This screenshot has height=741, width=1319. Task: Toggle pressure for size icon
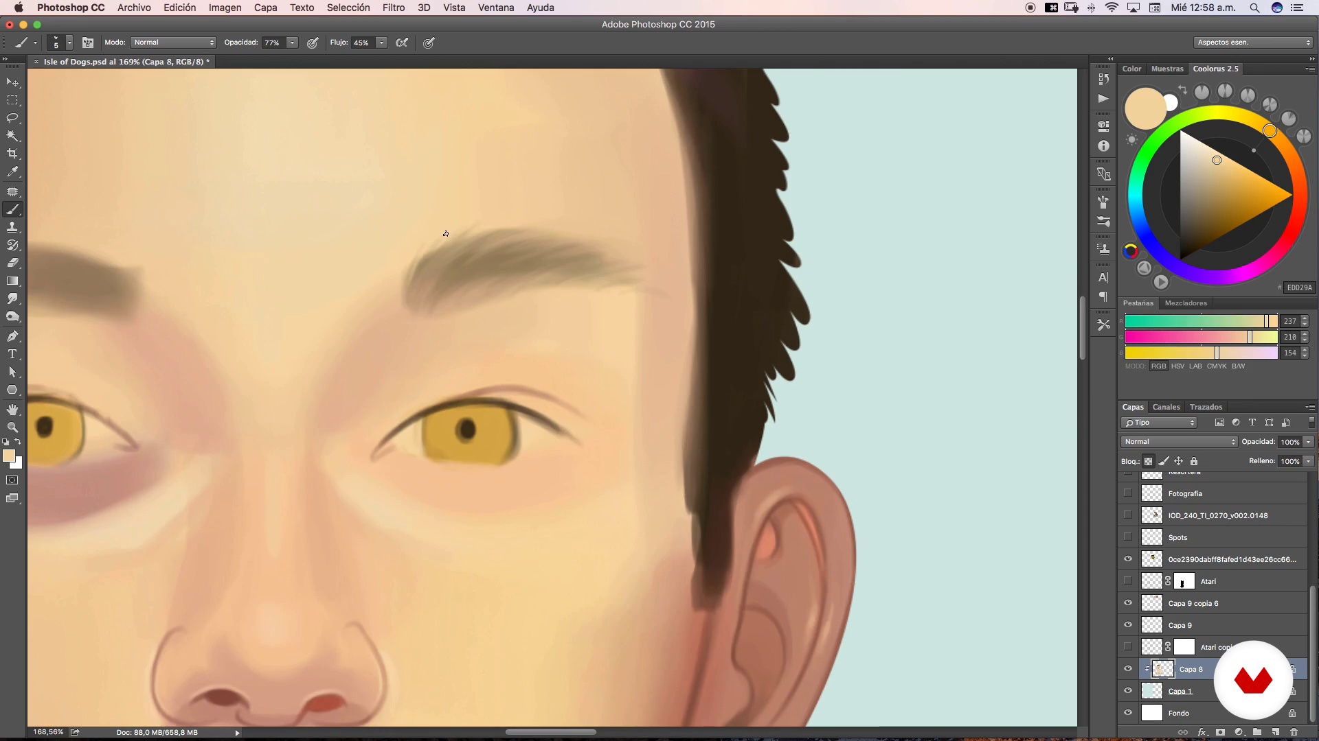[429, 43]
